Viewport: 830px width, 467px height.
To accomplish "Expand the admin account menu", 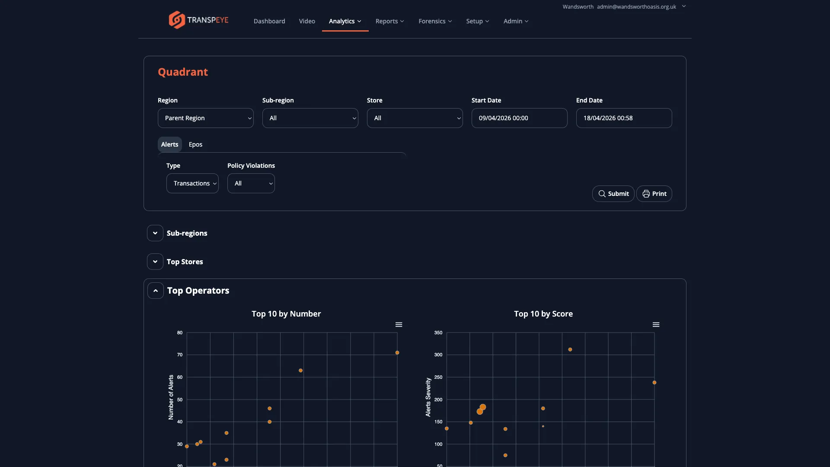I will coord(683,6).
